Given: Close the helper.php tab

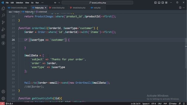Looking at the screenshot, I should click(46, 8).
